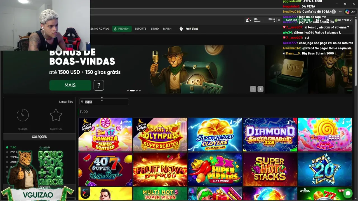The width and height of the screenshot is (358, 201).
Task: Select the TOP collection radio button
Action: point(7,157)
